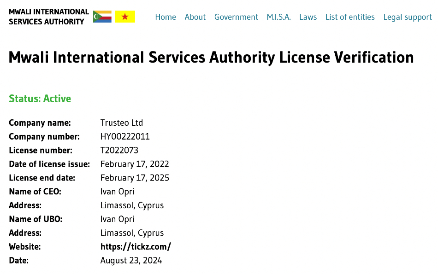Select company number 'HY00222011'
The height and width of the screenshot is (274, 438).
125,136
